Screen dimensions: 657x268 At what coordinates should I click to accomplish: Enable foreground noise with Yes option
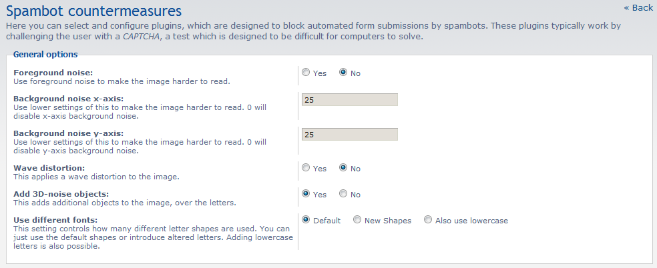coord(306,73)
